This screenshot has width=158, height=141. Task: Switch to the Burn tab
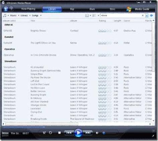coord(92,9)
